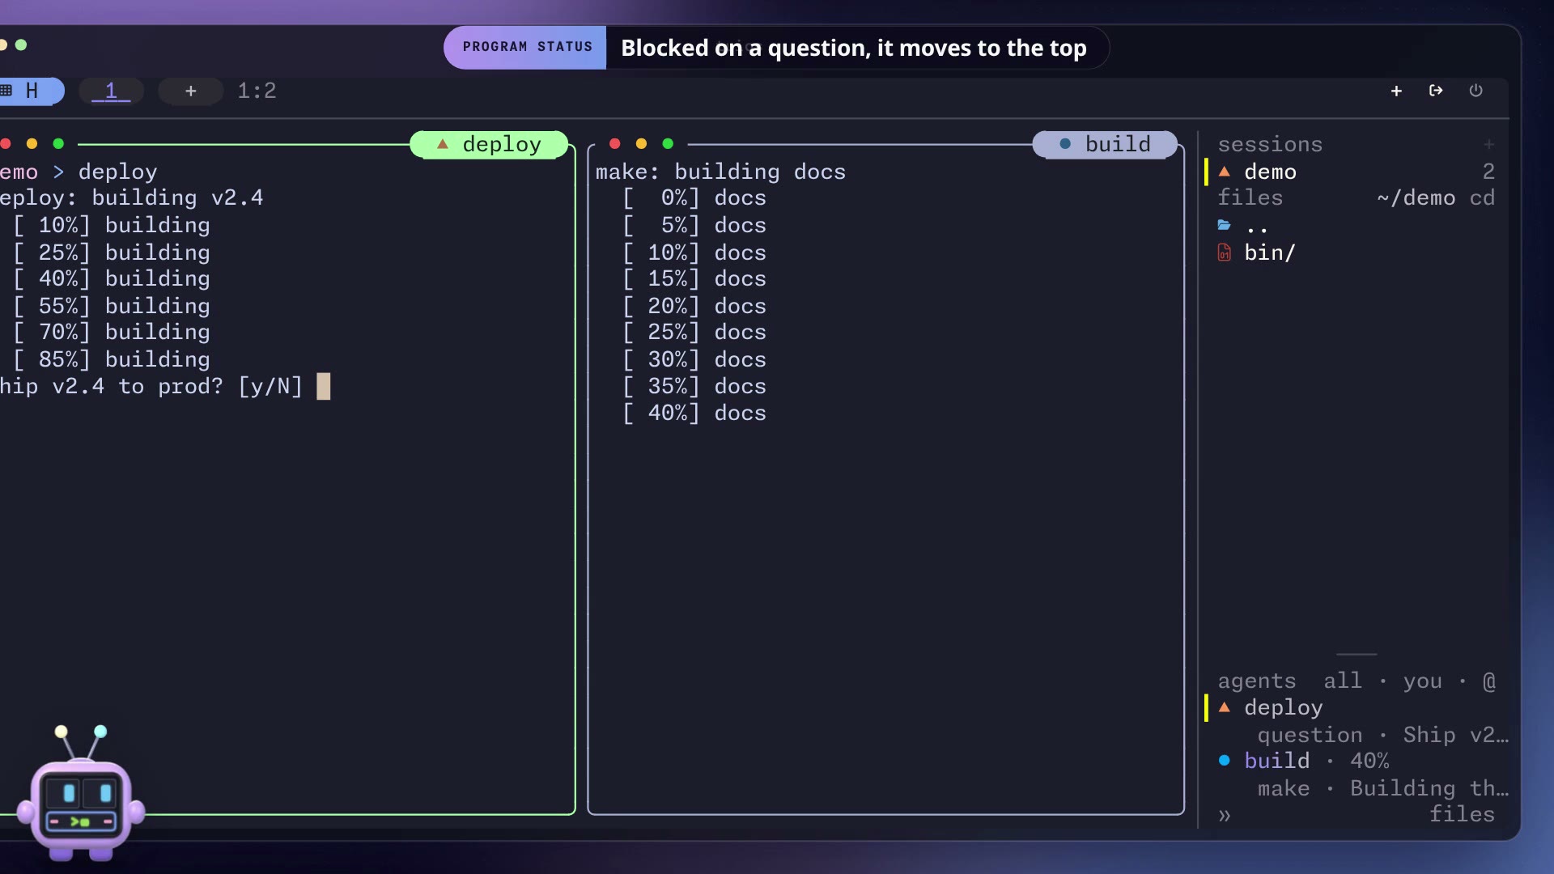This screenshot has height=874, width=1554.
Task: Click '[ 40%] docs' line in build pane
Action: (694, 414)
